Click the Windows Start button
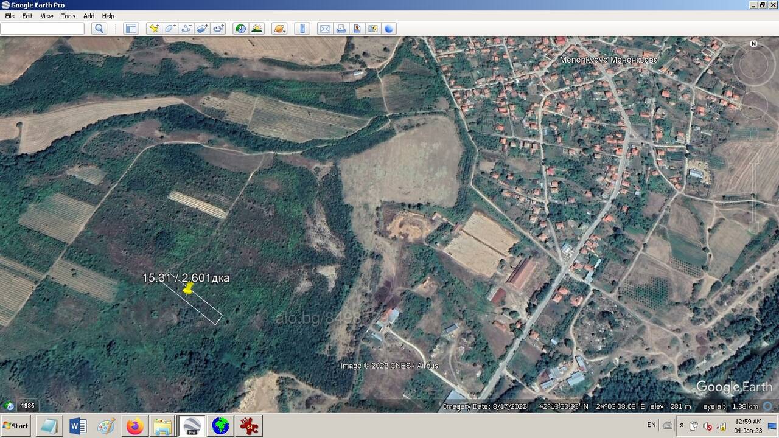 click(x=16, y=426)
